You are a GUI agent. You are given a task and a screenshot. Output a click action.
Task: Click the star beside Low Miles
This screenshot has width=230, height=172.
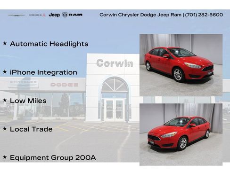[5, 100]
